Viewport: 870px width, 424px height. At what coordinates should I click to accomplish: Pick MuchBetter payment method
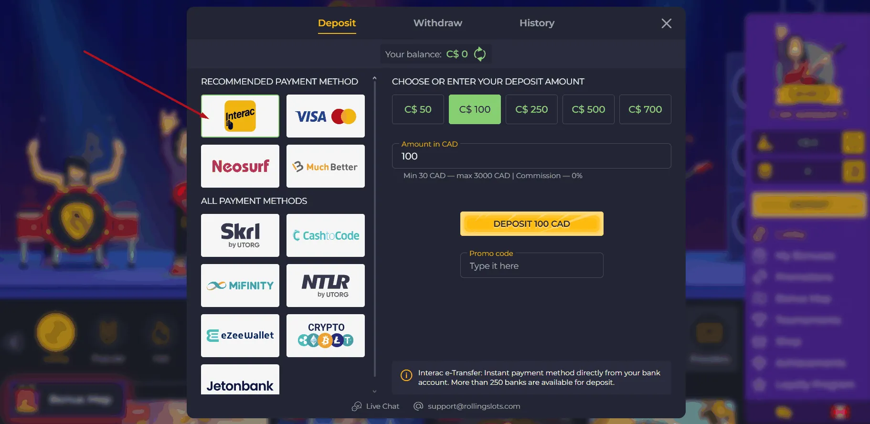coord(326,166)
